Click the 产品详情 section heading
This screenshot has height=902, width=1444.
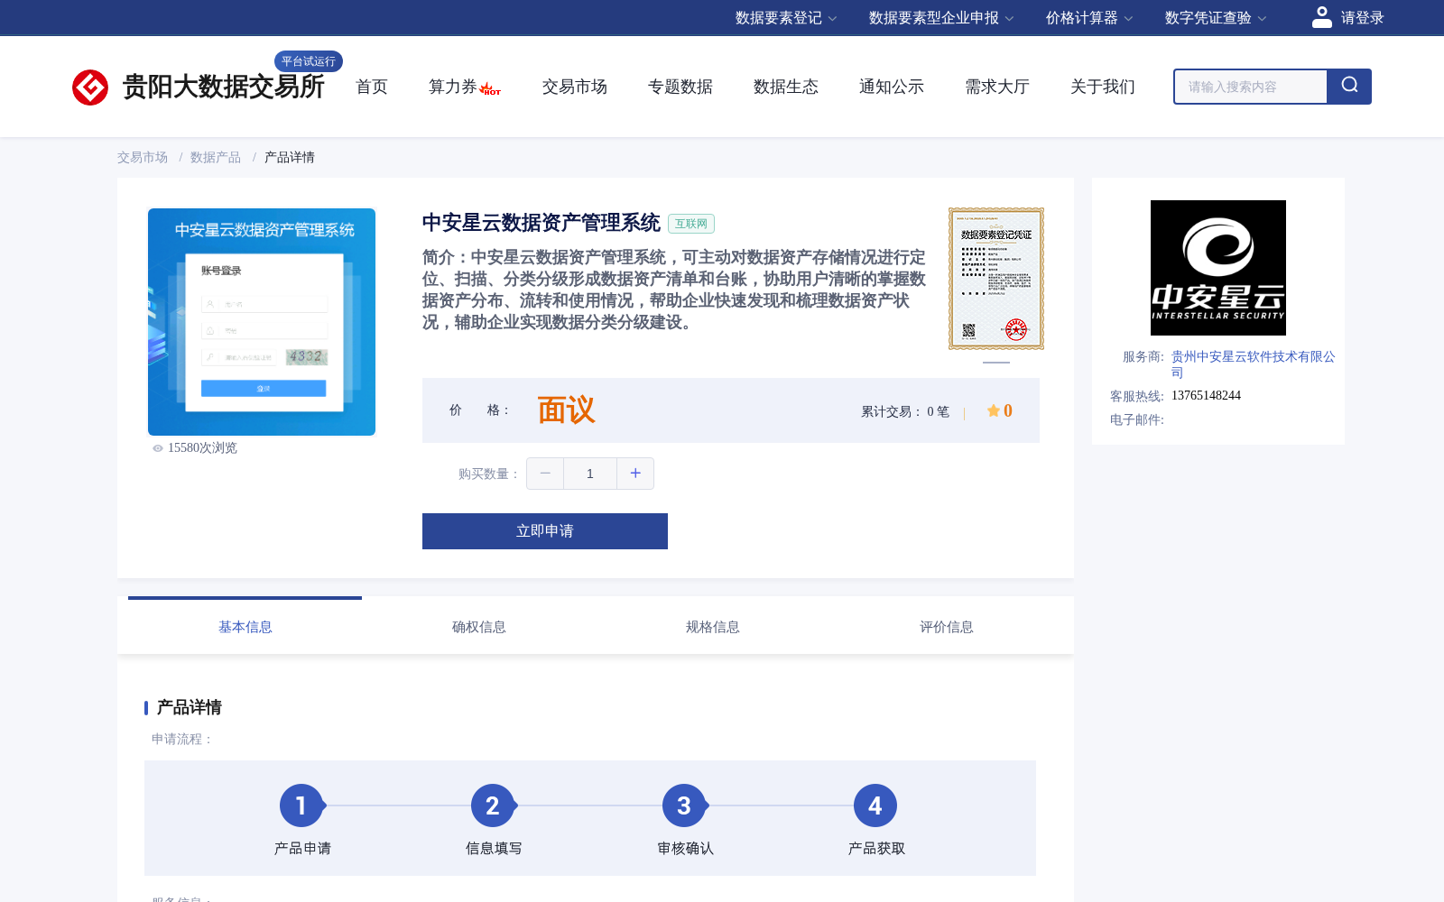coord(190,707)
